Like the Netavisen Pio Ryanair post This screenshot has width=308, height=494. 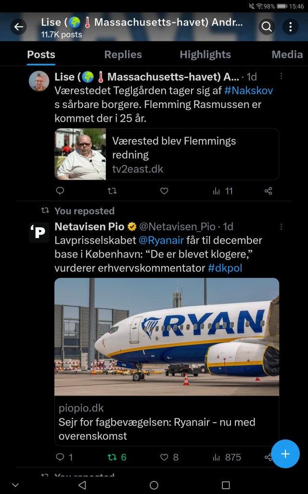coord(165,457)
